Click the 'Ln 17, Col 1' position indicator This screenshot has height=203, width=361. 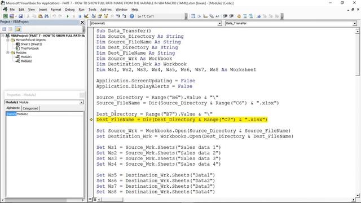pyautogui.click(x=146, y=16)
